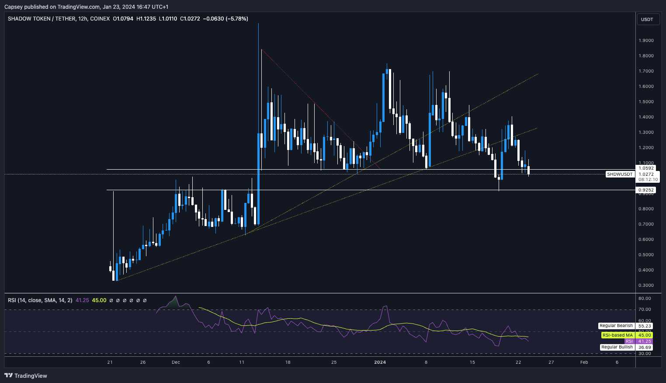Click the purple 41.25 RSI legend value
666x383 pixels.
click(82, 300)
